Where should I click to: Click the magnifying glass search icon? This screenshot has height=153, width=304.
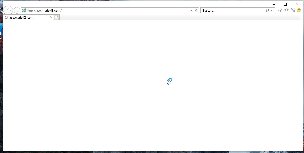click(x=267, y=10)
